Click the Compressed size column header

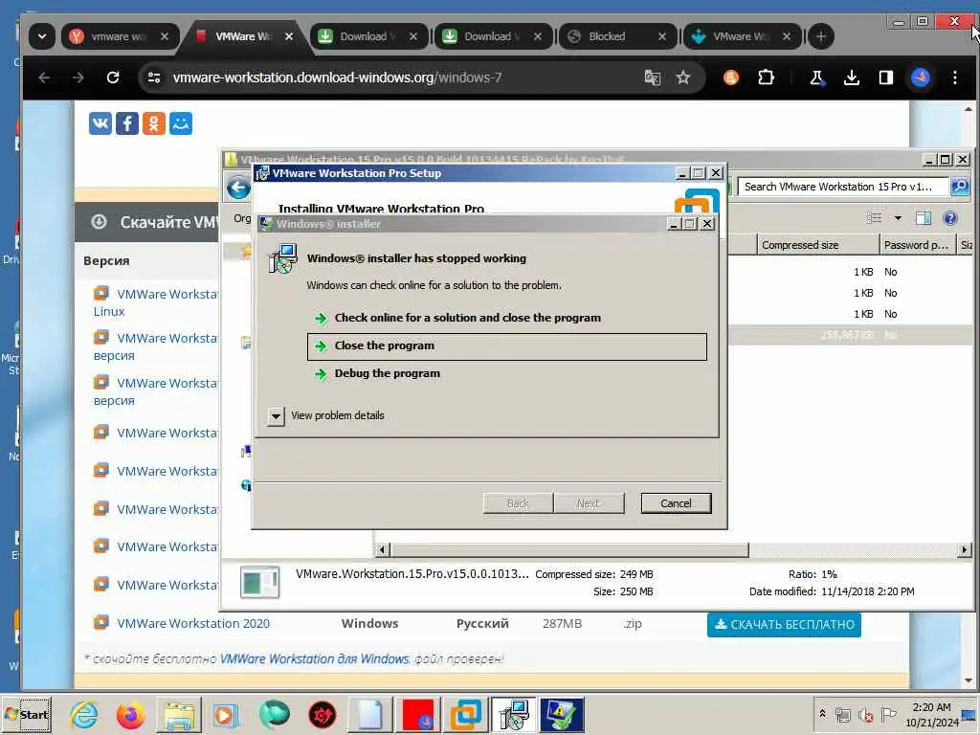pyautogui.click(x=817, y=245)
